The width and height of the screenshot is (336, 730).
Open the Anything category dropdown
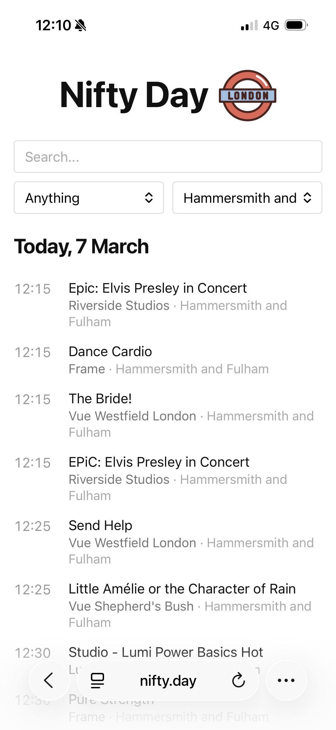point(89,198)
